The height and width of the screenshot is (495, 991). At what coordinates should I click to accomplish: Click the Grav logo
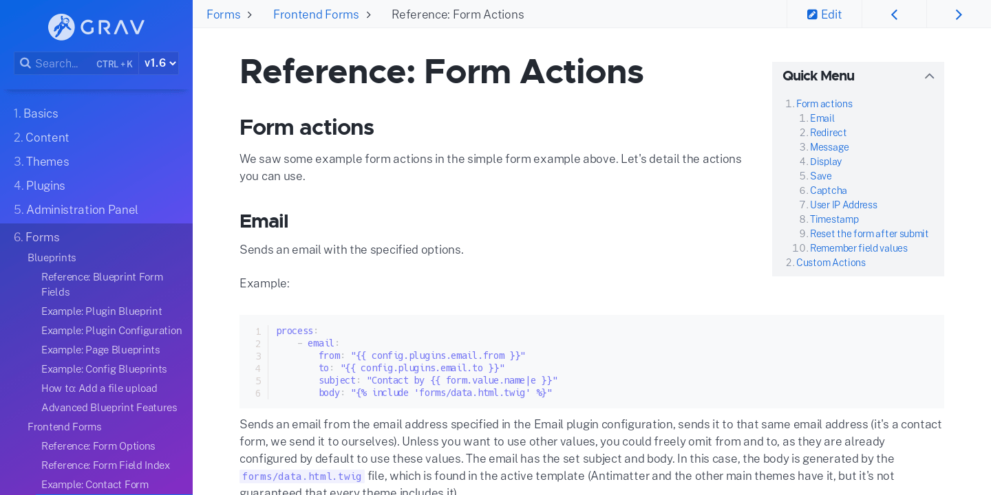tap(95, 27)
